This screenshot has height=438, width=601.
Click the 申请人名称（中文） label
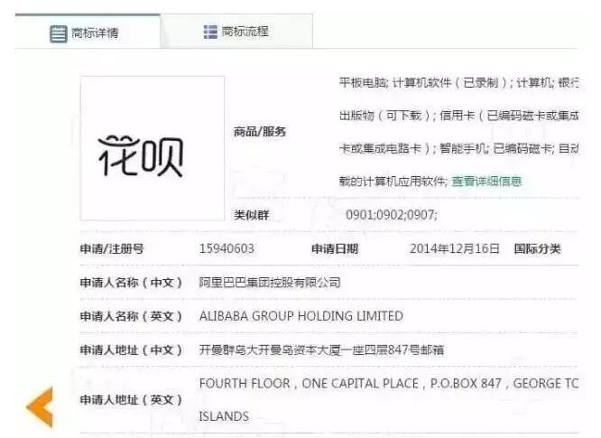click(131, 283)
